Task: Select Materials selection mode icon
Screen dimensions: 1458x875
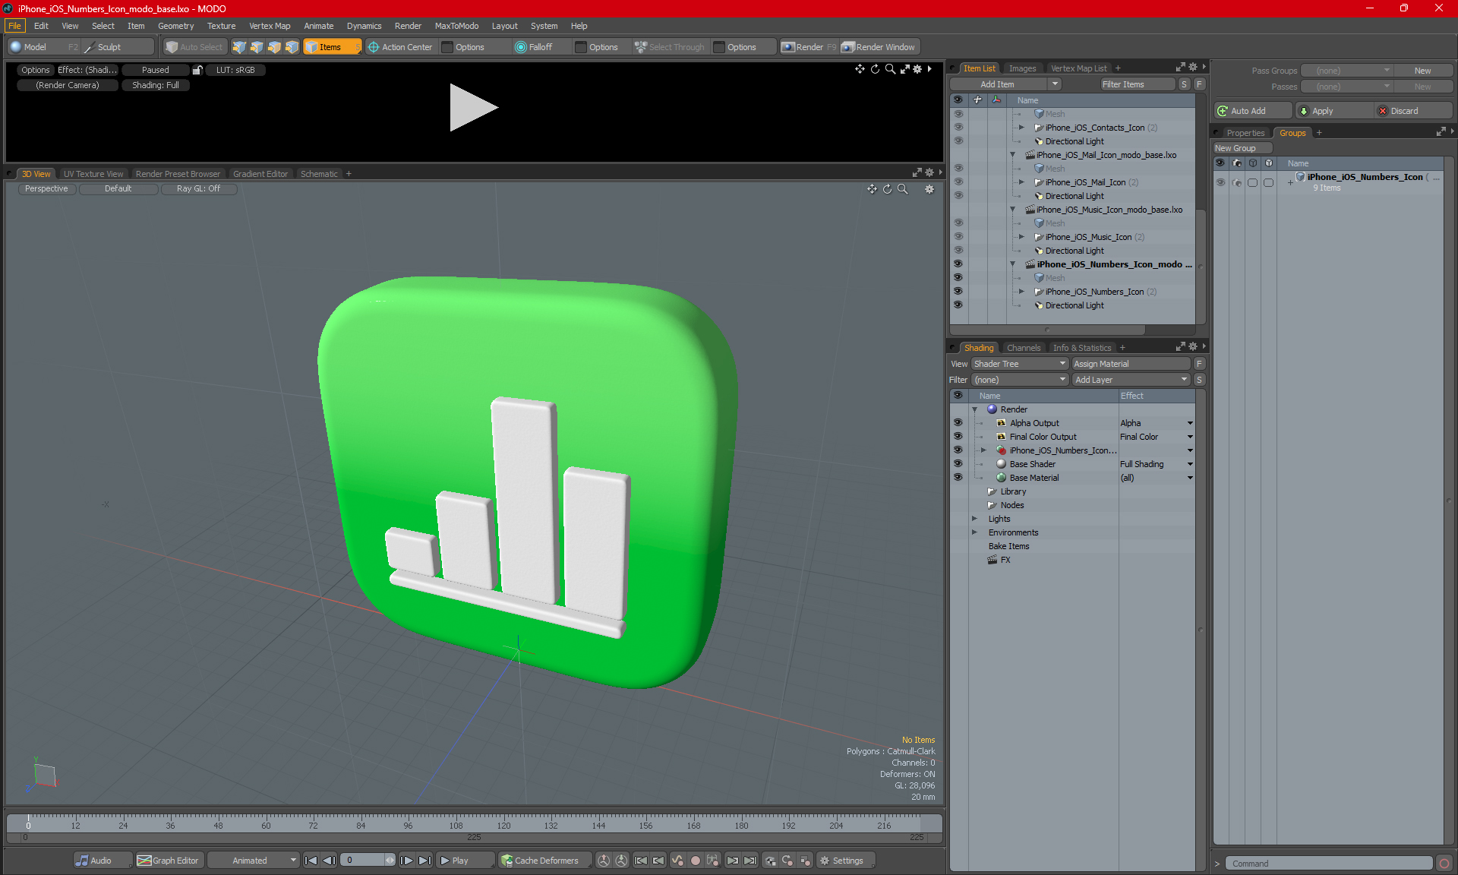Action: 292,47
